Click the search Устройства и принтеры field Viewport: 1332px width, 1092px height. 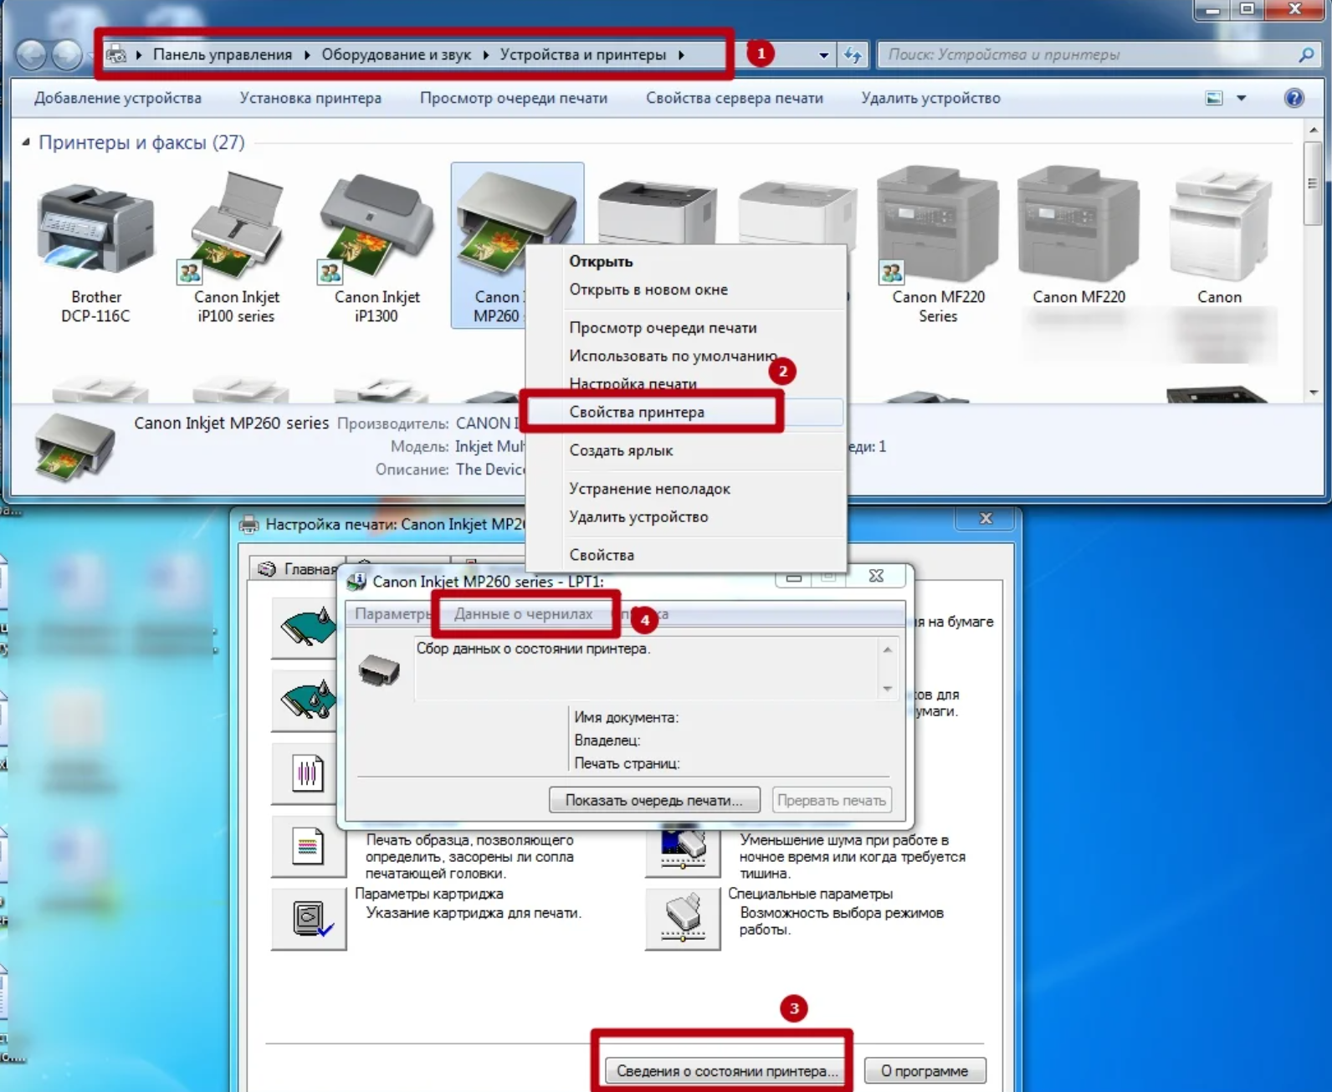tap(1088, 55)
